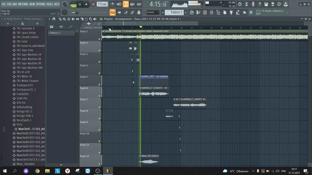The width and height of the screenshot is (312, 175).
Task: Click the stop button in the transport
Action: pos(86,4)
